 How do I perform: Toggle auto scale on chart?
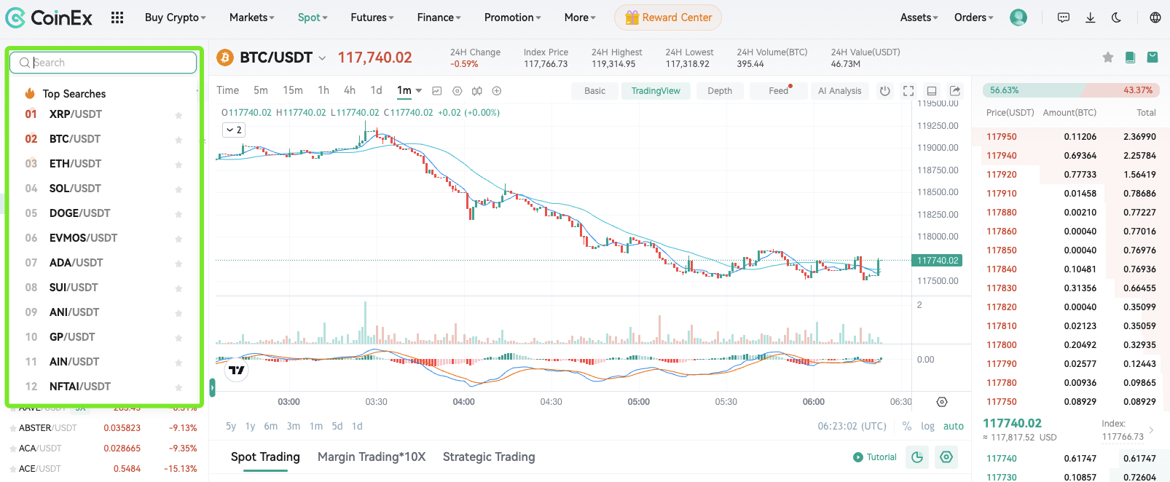tap(954, 426)
